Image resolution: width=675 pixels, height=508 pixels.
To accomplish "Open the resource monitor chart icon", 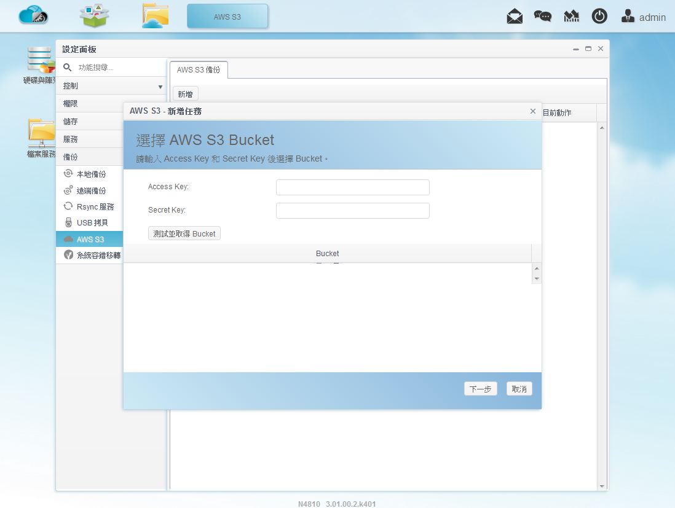I will tap(571, 17).
